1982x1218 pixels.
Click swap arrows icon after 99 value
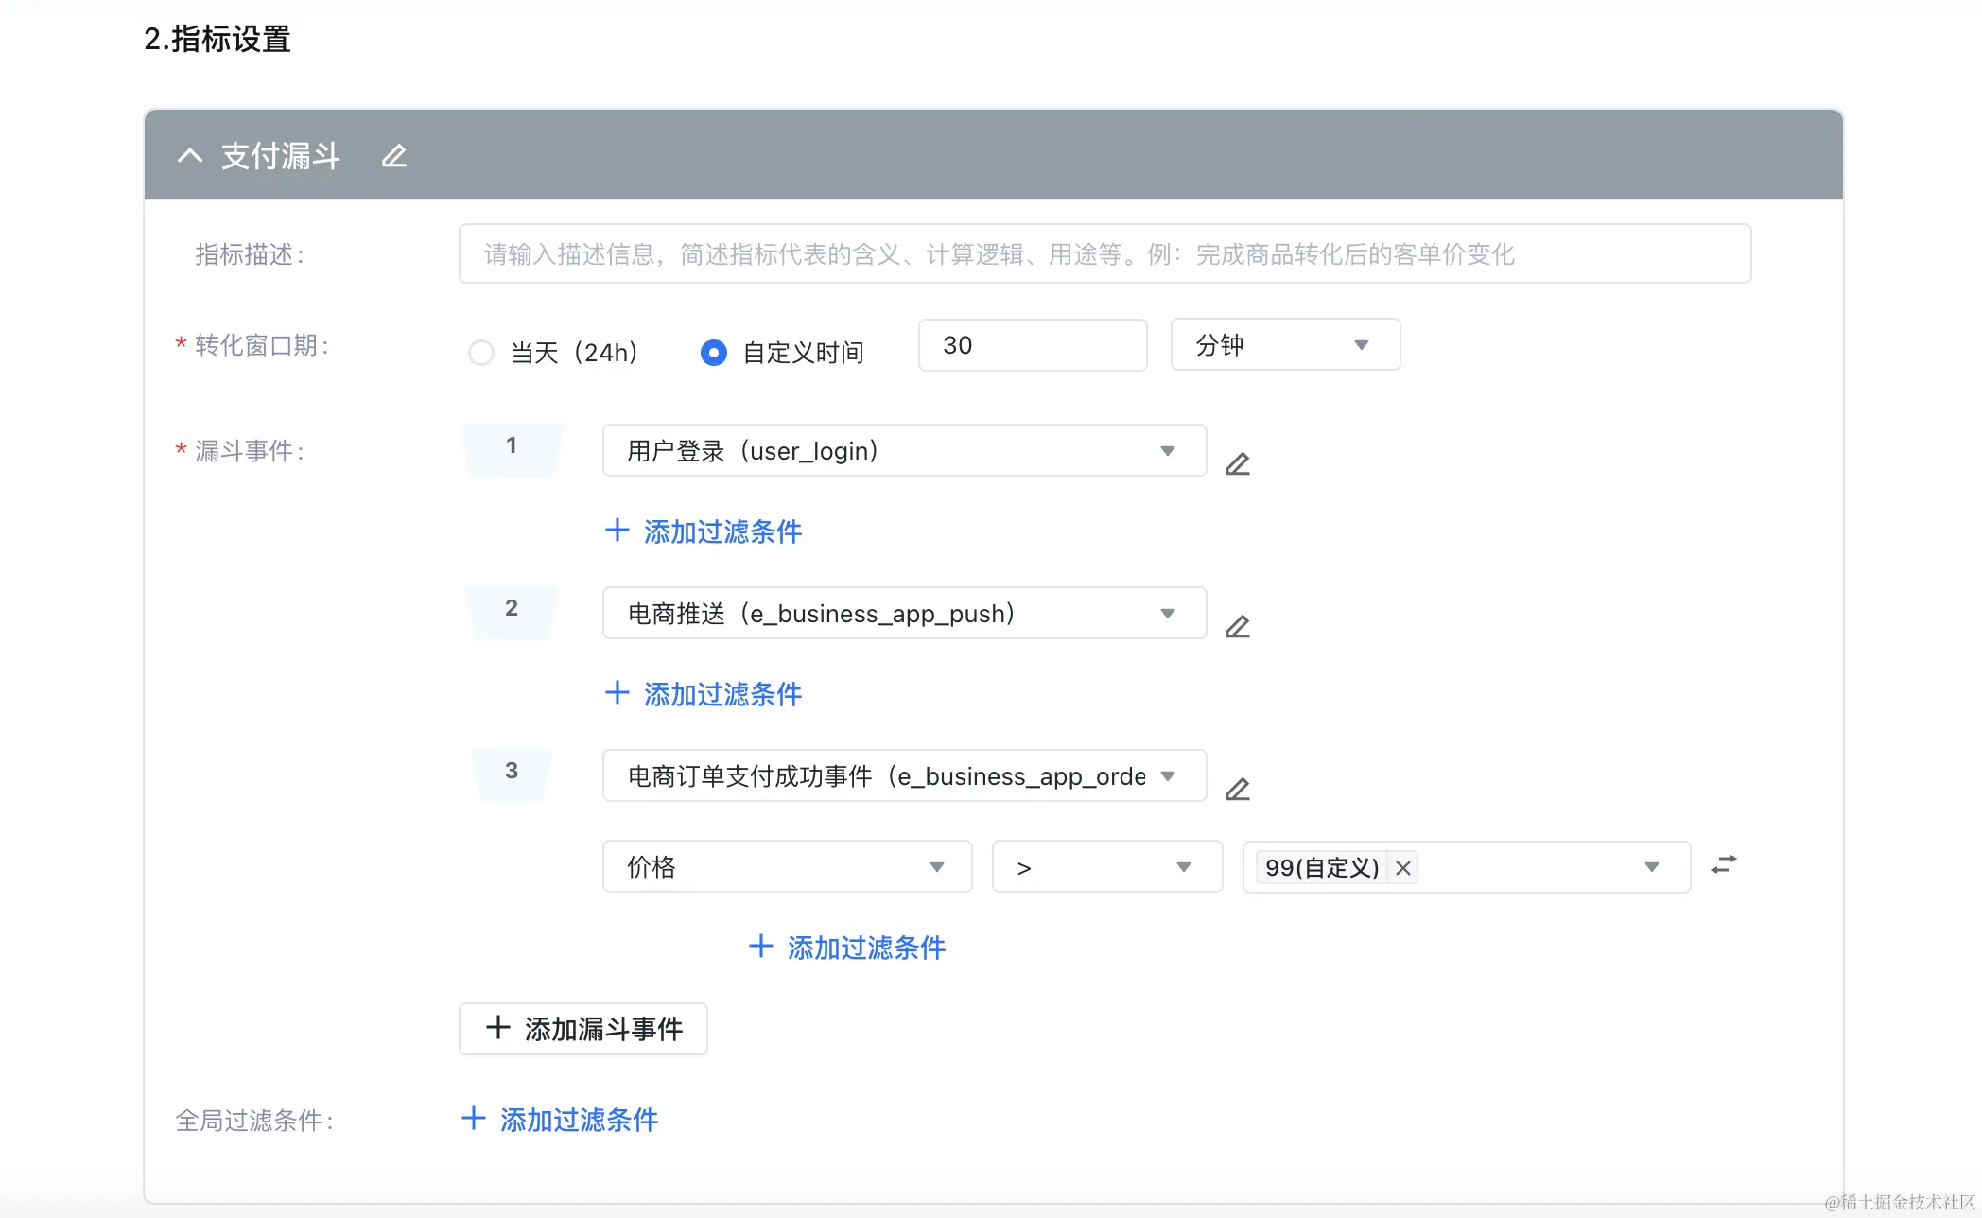[x=1723, y=864]
